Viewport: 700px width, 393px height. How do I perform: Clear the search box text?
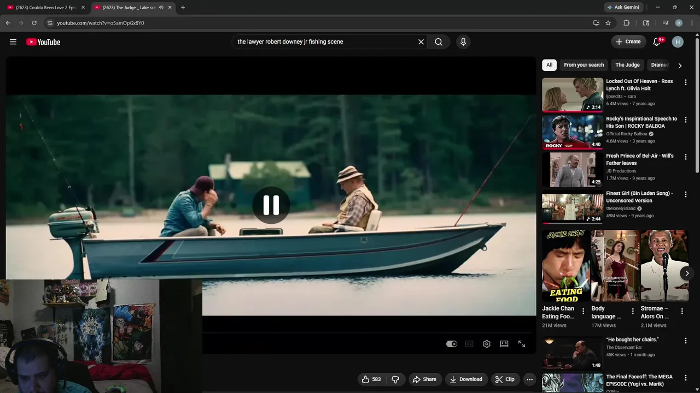[x=421, y=42]
